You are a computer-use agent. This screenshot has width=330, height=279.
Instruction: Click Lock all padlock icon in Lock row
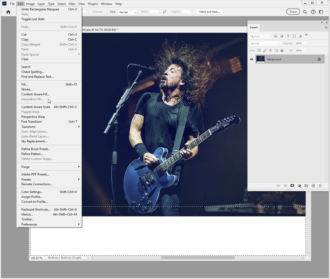pos(282,51)
